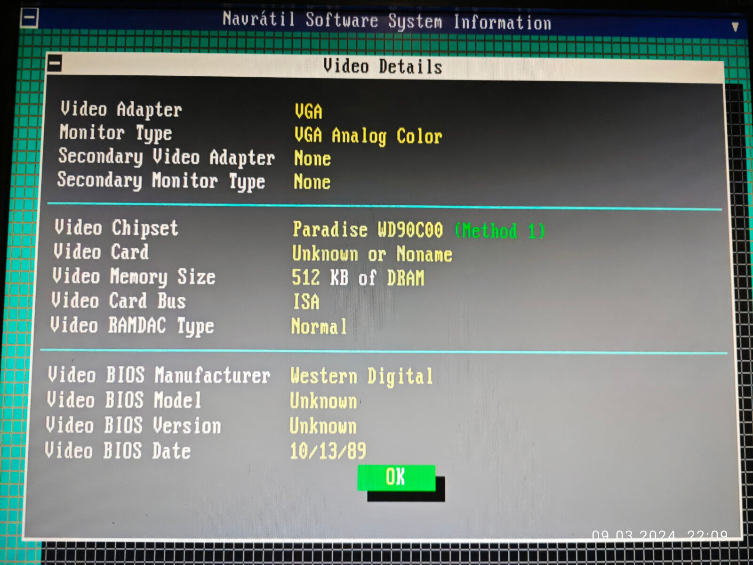Select the 'Secondary Video Adapter' label
The height and width of the screenshot is (565, 753).
166,157
